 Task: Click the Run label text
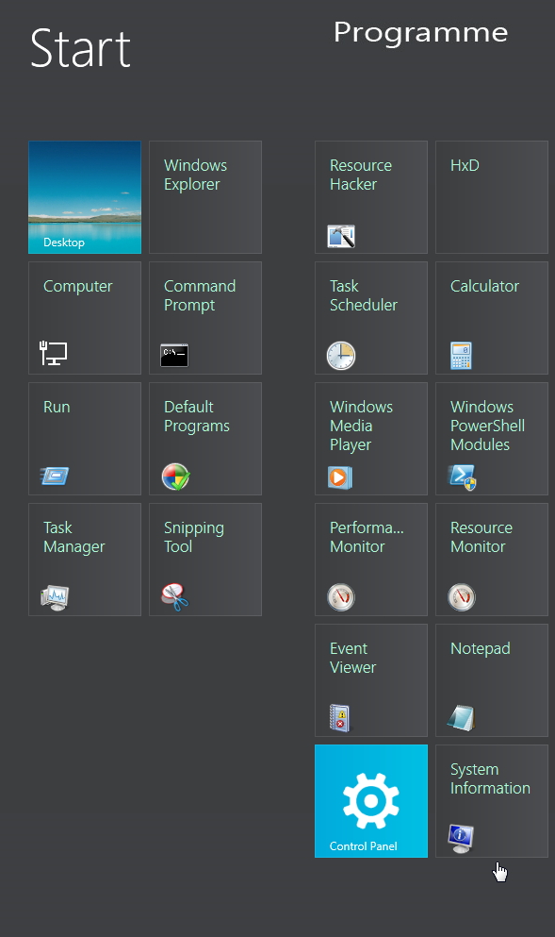click(57, 407)
